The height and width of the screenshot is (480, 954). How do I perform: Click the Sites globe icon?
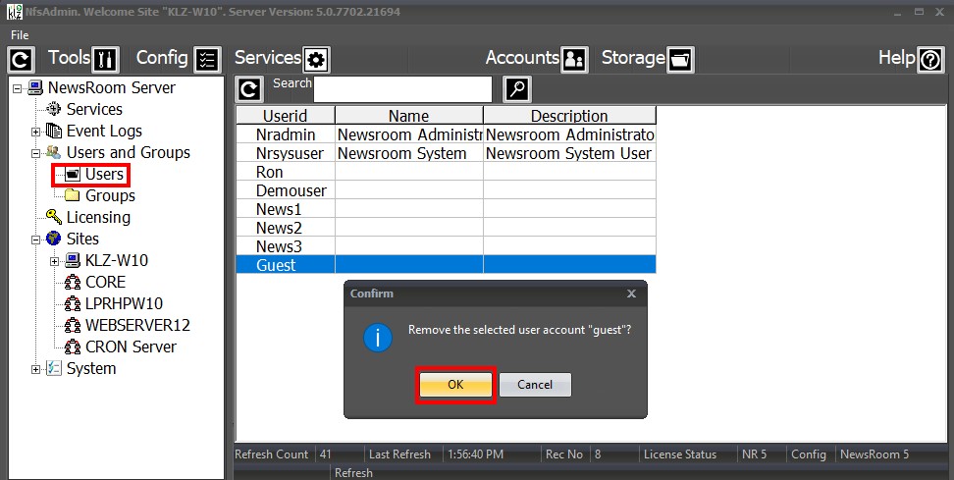tap(54, 239)
